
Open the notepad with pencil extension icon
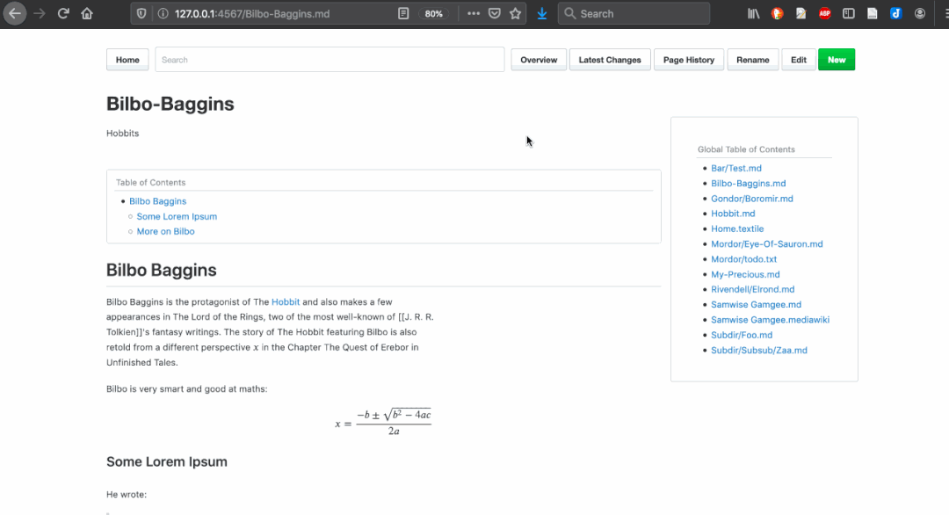click(800, 13)
